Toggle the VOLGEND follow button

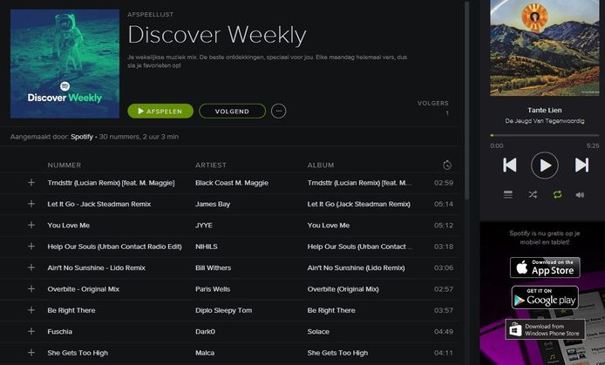232,111
